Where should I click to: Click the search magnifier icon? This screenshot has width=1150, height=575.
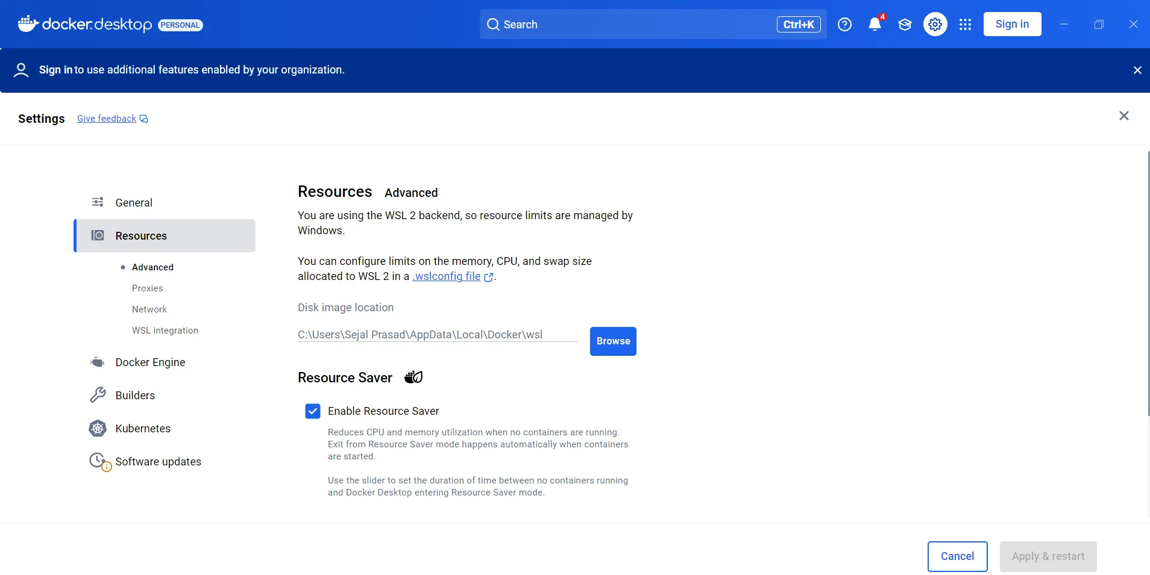[493, 24]
